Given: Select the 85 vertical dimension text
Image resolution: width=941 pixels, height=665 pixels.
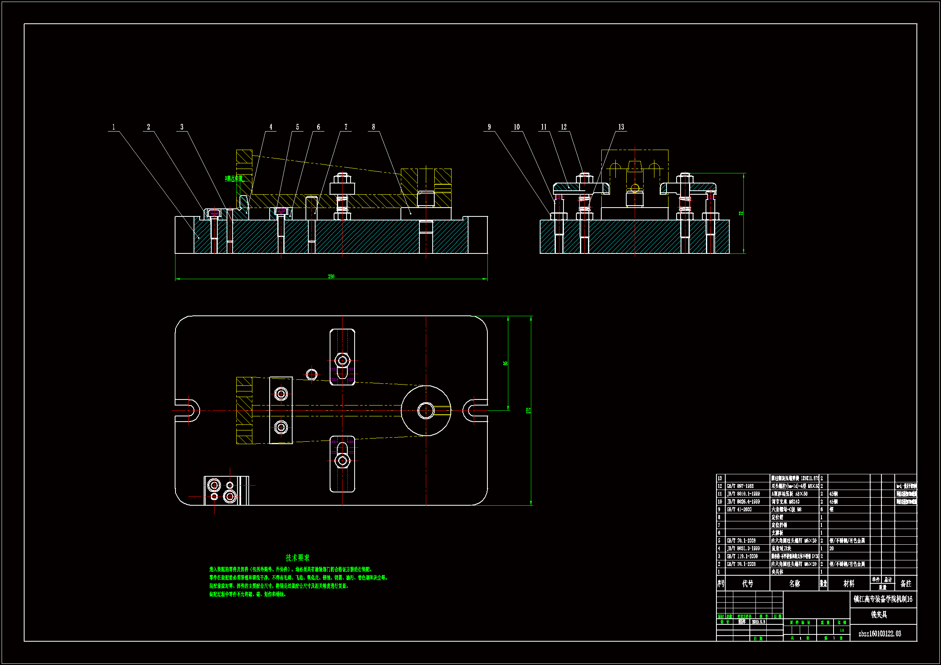Looking at the screenshot, I should [506, 363].
